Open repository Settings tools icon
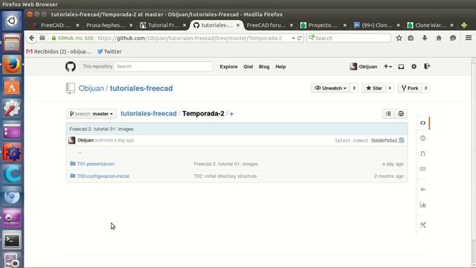The image size is (476, 268). (423, 225)
